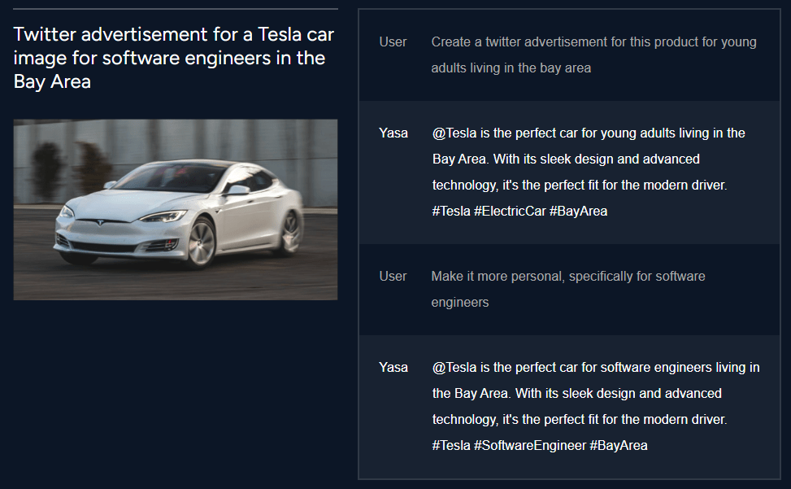The height and width of the screenshot is (489, 791).
Task: Click the second Yasa label
Action: click(x=393, y=368)
